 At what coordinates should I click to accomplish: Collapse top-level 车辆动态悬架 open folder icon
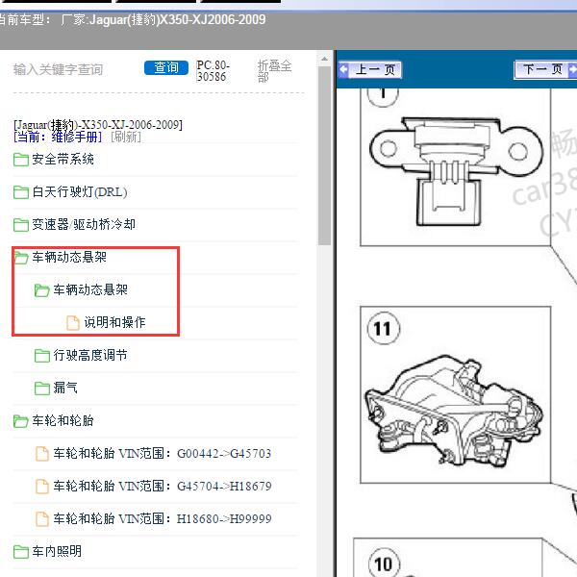pos(21,258)
